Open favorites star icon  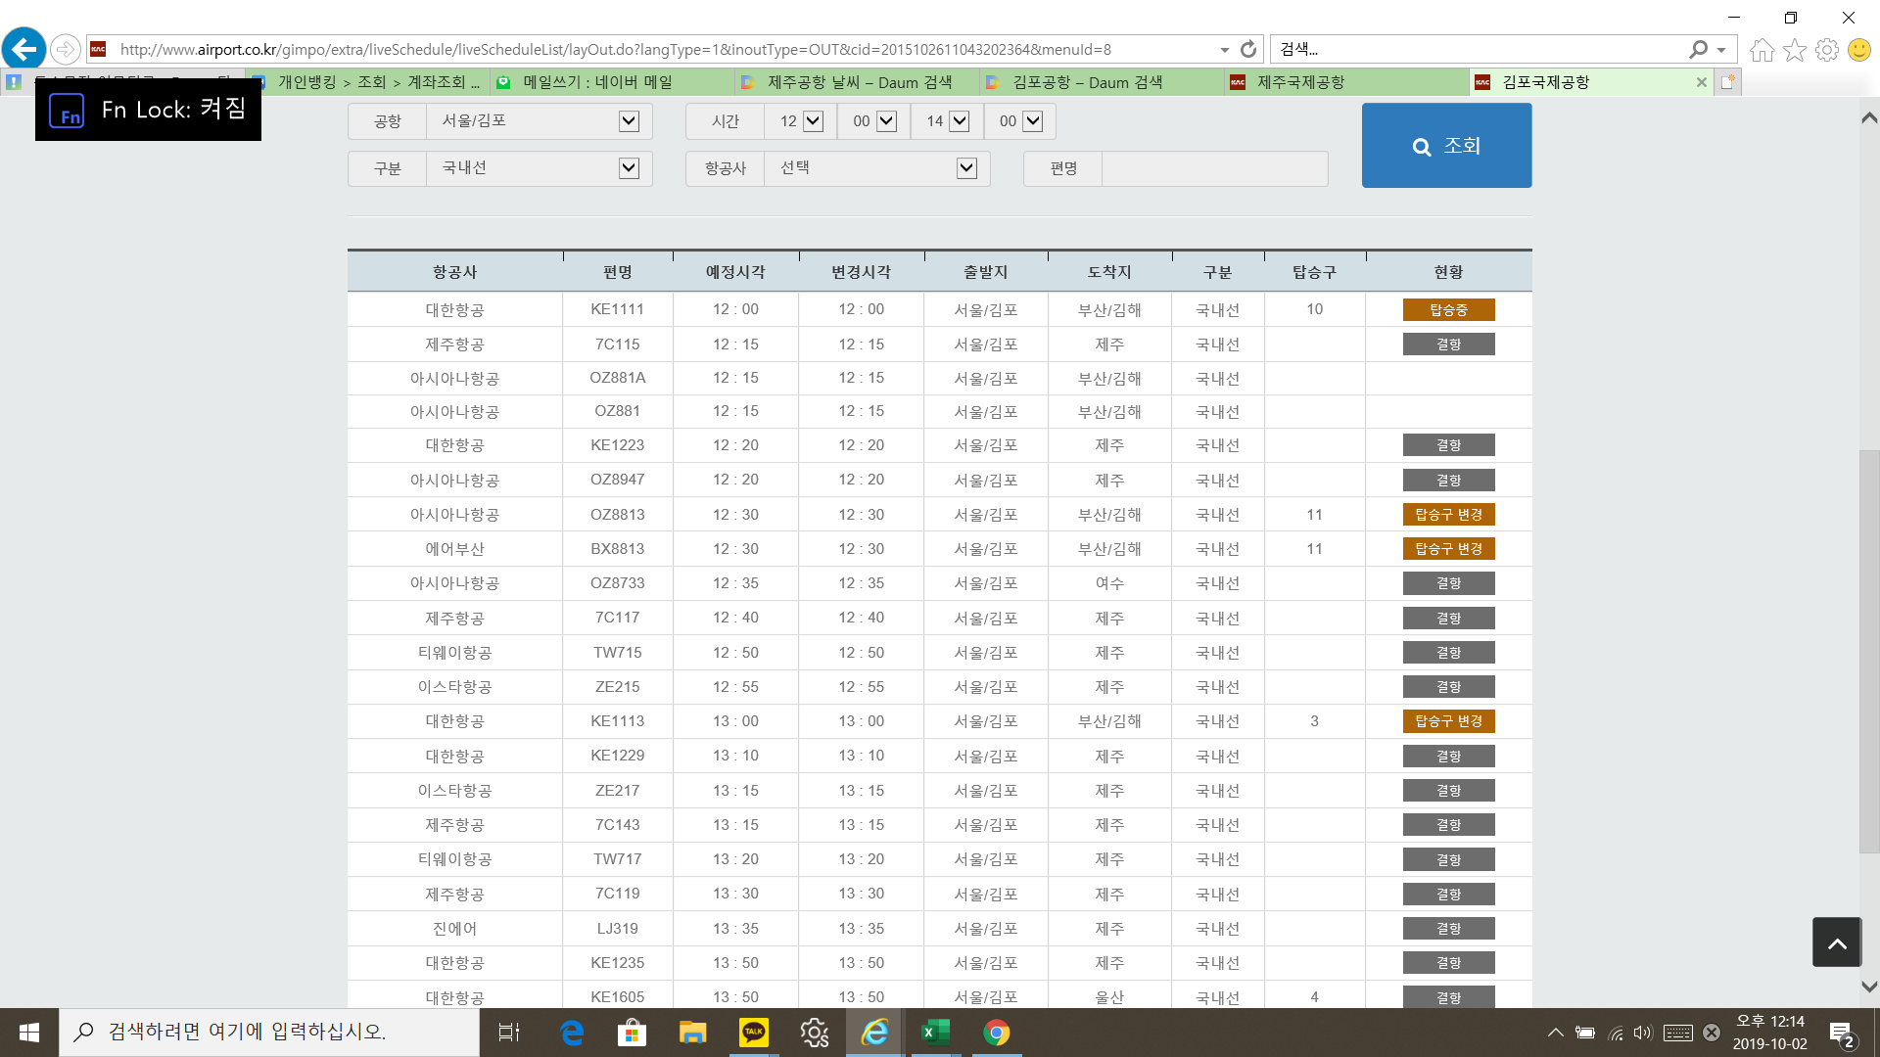point(1794,50)
